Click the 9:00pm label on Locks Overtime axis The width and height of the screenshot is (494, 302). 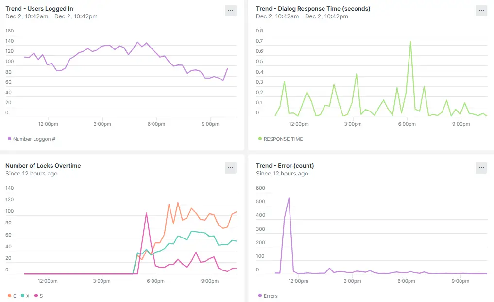pos(210,281)
